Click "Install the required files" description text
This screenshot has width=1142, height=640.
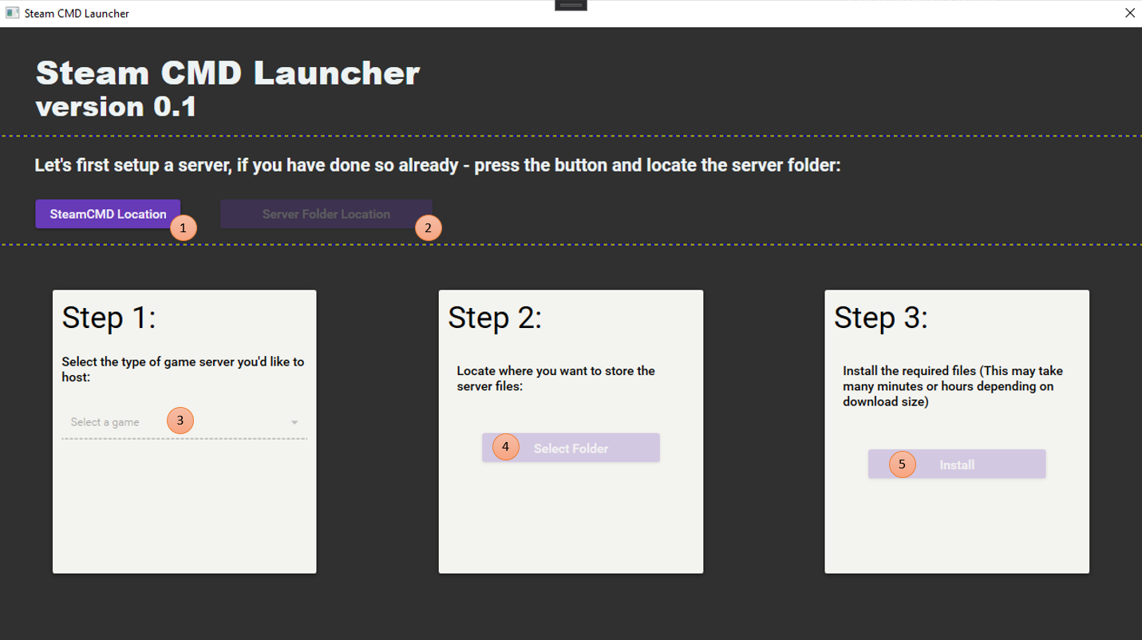953,386
